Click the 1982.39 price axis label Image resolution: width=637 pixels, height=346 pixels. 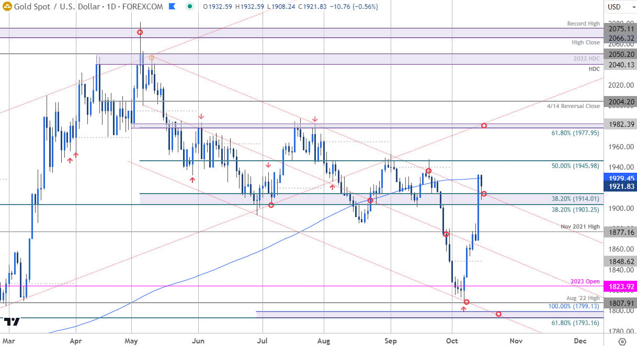coord(620,124)
